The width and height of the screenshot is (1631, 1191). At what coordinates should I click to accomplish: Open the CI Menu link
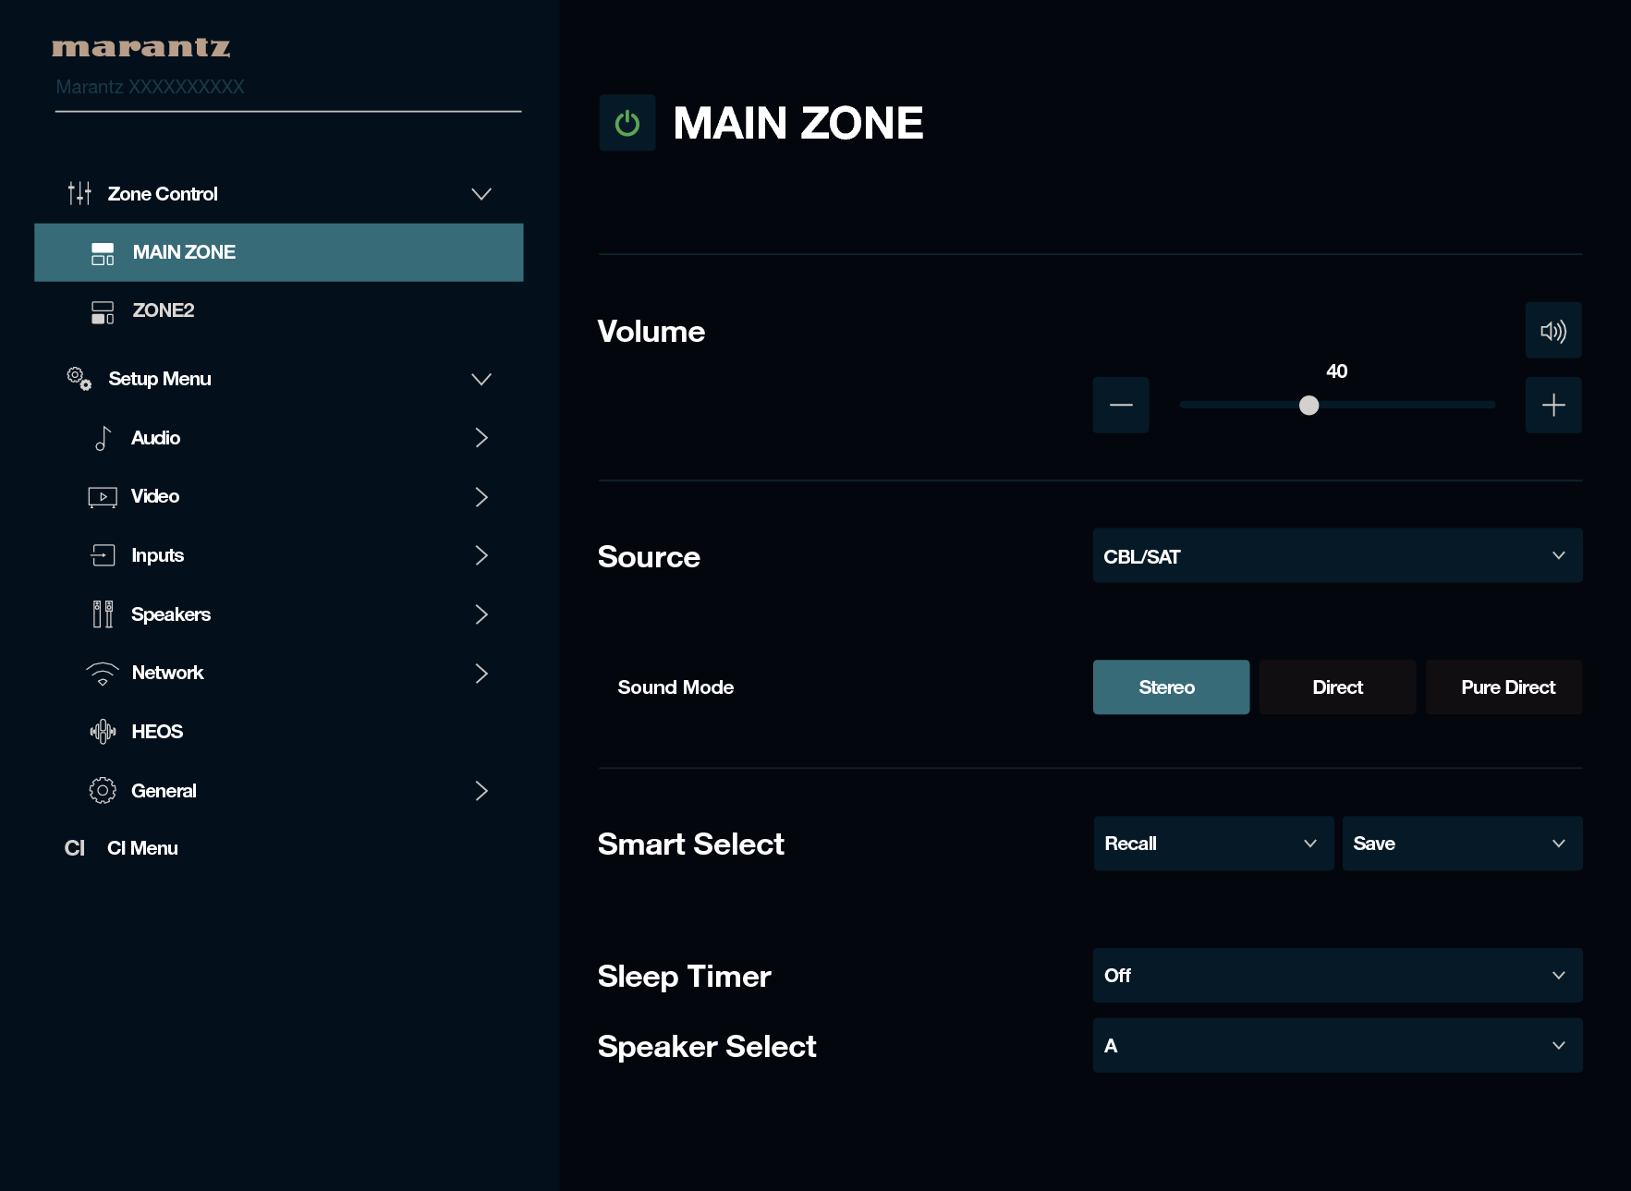click(142, 848)
